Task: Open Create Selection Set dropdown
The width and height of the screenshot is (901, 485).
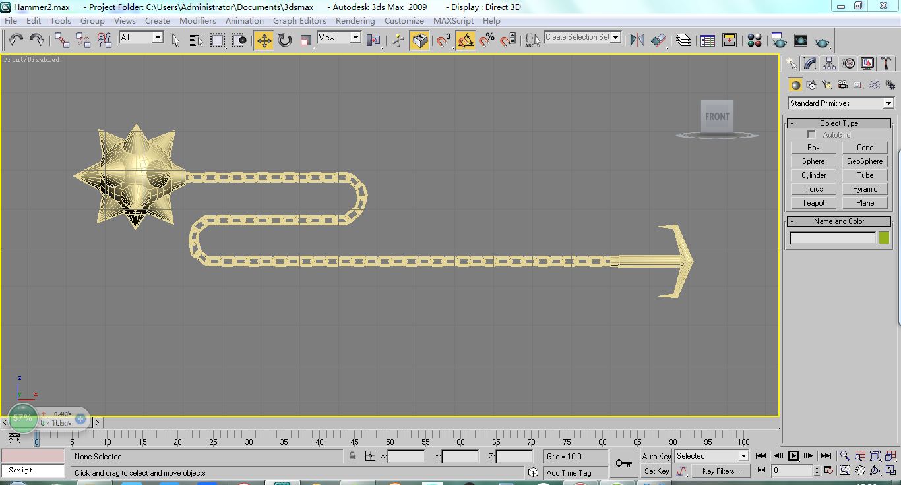Action: click(616, 38)
